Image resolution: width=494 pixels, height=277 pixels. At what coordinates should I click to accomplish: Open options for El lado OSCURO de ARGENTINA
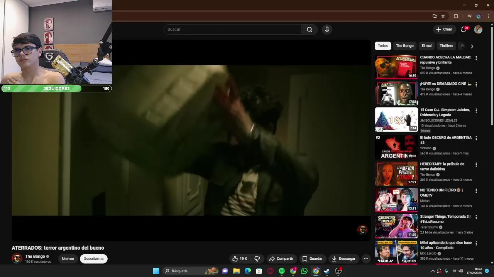click(x=476, y=138)
